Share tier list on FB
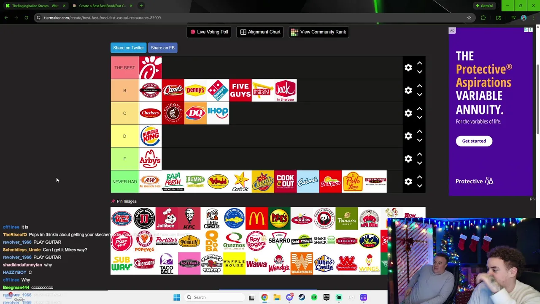 [x=162, y=48]
